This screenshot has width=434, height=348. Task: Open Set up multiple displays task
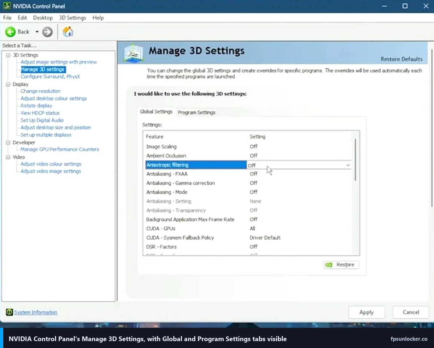click(46, 135)
